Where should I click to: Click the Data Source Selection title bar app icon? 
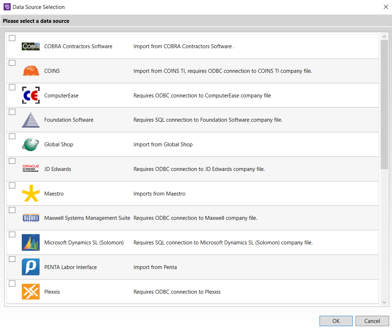7,7
